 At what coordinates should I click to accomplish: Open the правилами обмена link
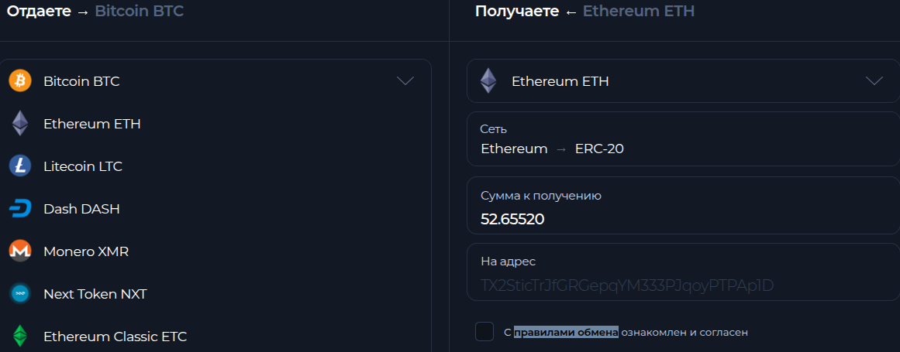click(x=566, y=332)
